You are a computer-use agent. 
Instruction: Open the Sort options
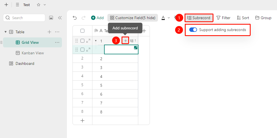(x=243, y=18)
